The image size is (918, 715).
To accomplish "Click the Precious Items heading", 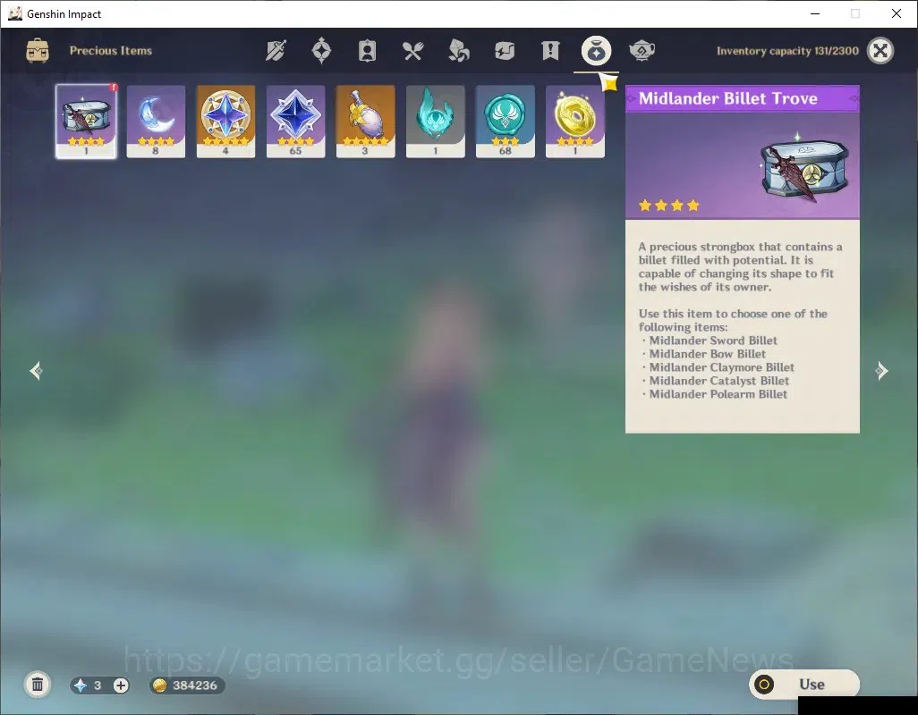I will tap(111, 51).
